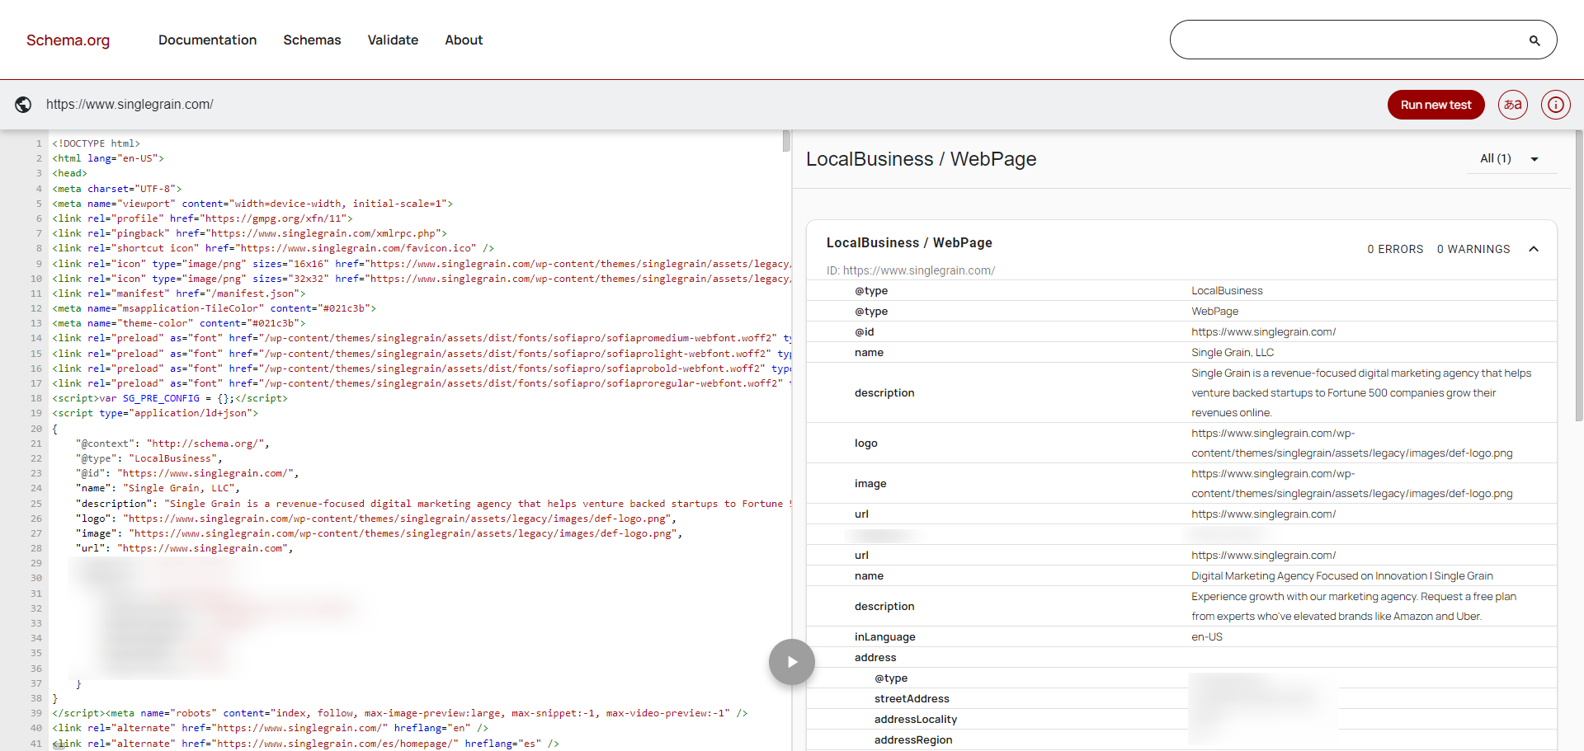Click the hreflang="en" alternate link line
Screen dimensions: 1584x751
pos(271,728)
